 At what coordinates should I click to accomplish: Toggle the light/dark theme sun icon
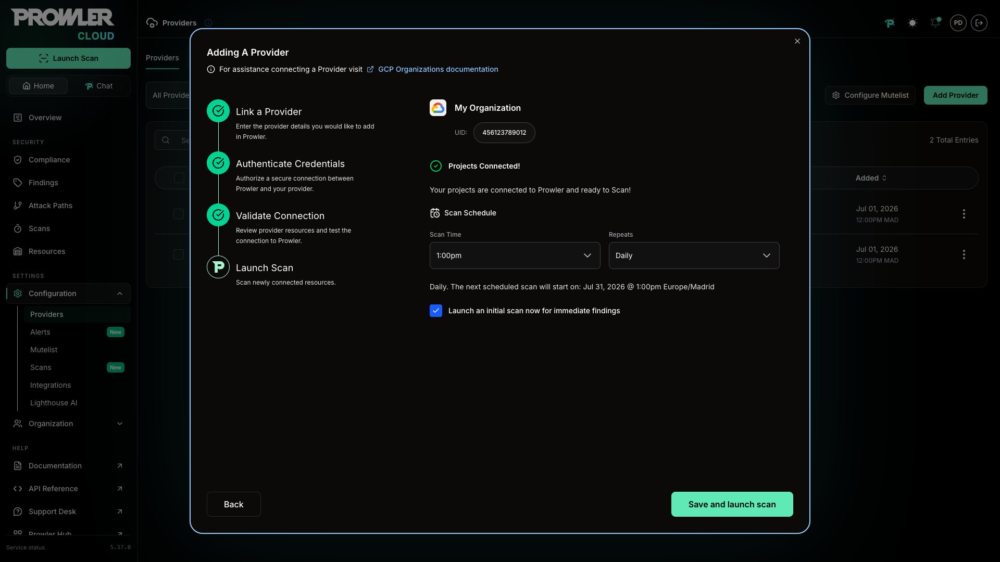point(913,23)
